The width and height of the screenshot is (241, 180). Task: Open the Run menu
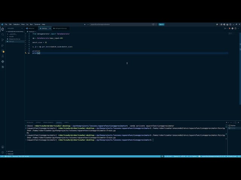coord(31,24)
